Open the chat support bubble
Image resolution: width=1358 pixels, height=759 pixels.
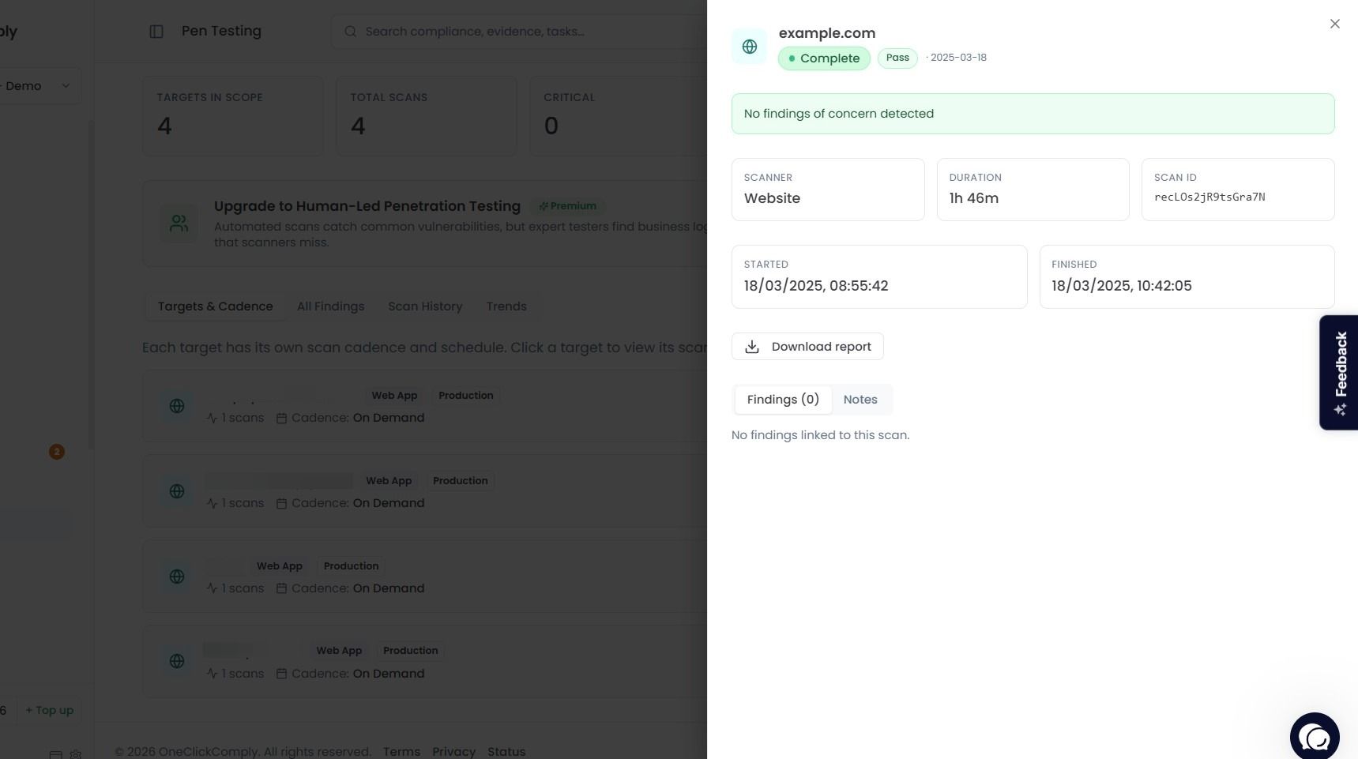point(1315,736)
